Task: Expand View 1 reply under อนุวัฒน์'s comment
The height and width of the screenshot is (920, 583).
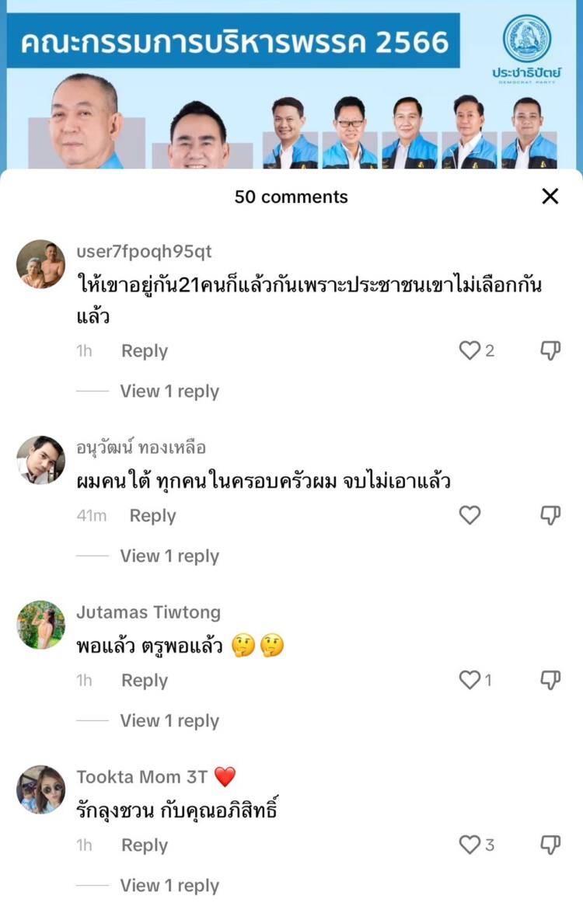Action: (x=169, y=556)
